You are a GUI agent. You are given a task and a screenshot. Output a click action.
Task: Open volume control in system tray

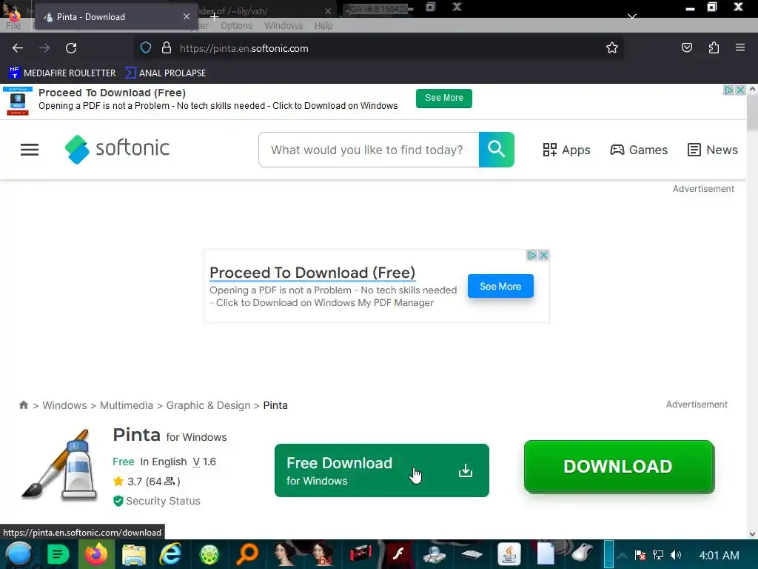click(x=676, y=555)
